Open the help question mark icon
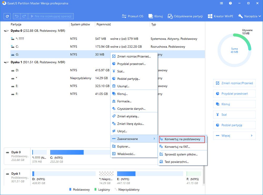Viewport: 263px width, 195px height. pos(230,3)
